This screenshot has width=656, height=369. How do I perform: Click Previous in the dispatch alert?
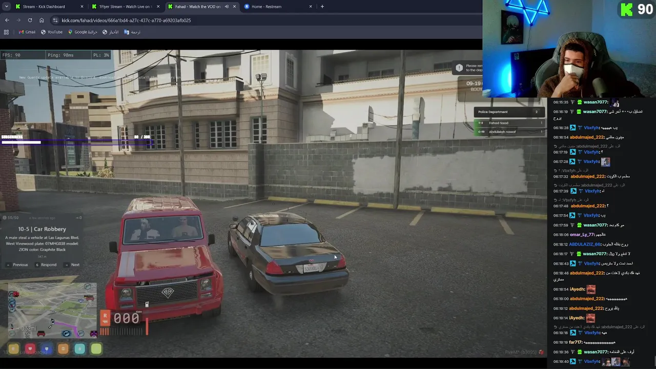coord(17,265)
